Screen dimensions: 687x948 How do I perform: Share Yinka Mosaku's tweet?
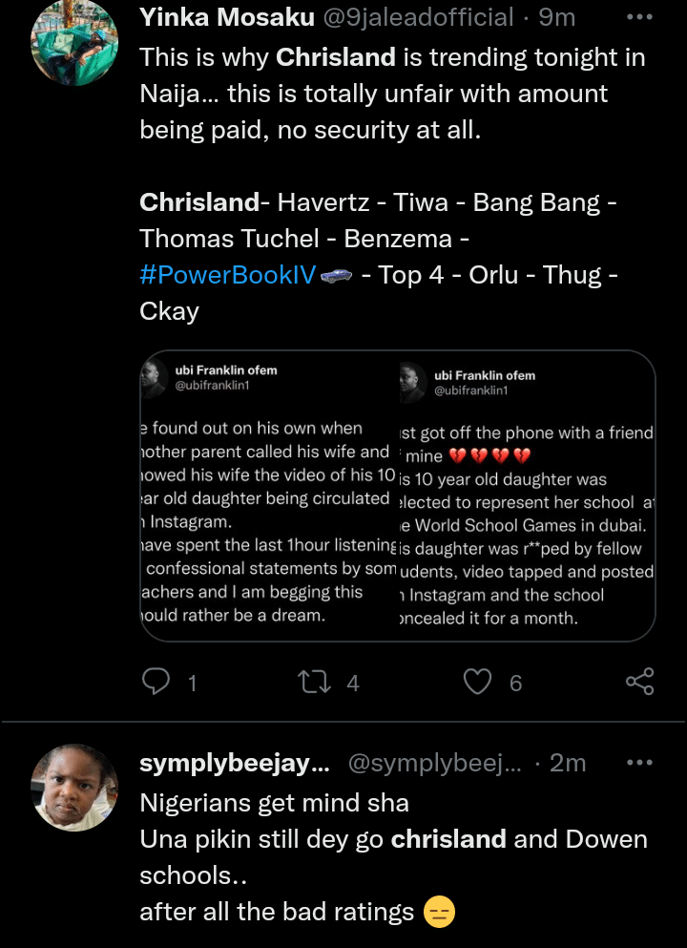click(639, 682)
